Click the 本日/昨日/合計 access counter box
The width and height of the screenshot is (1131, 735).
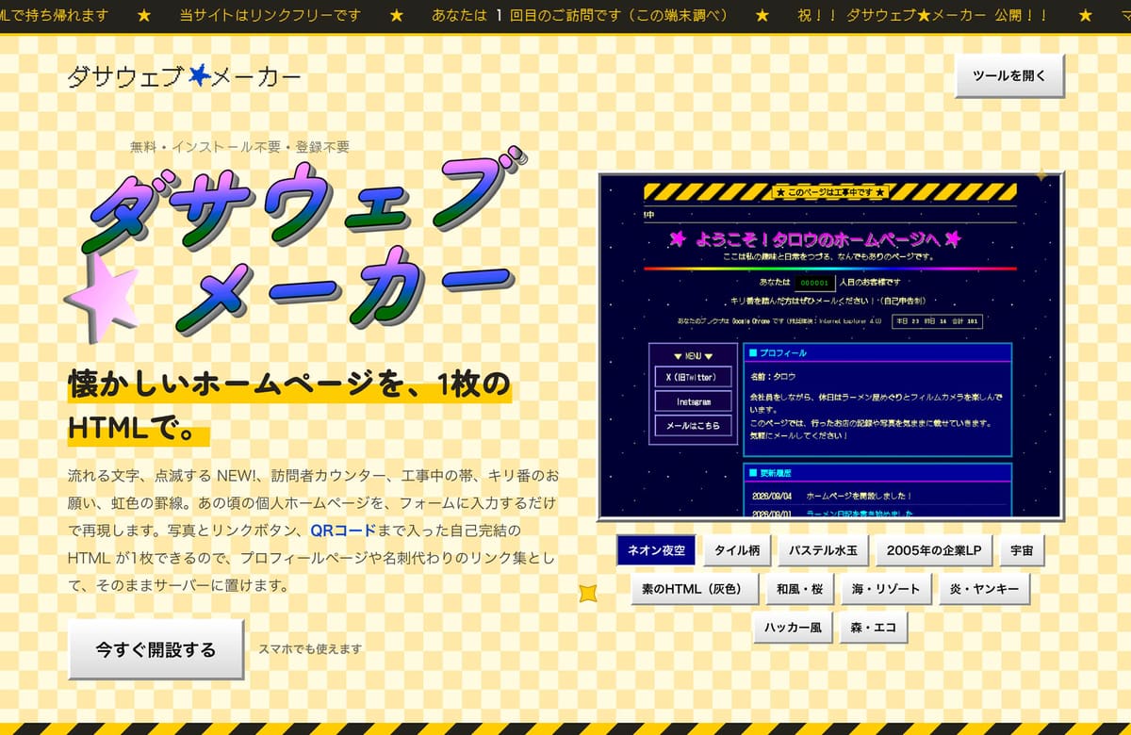coord(938,321)
